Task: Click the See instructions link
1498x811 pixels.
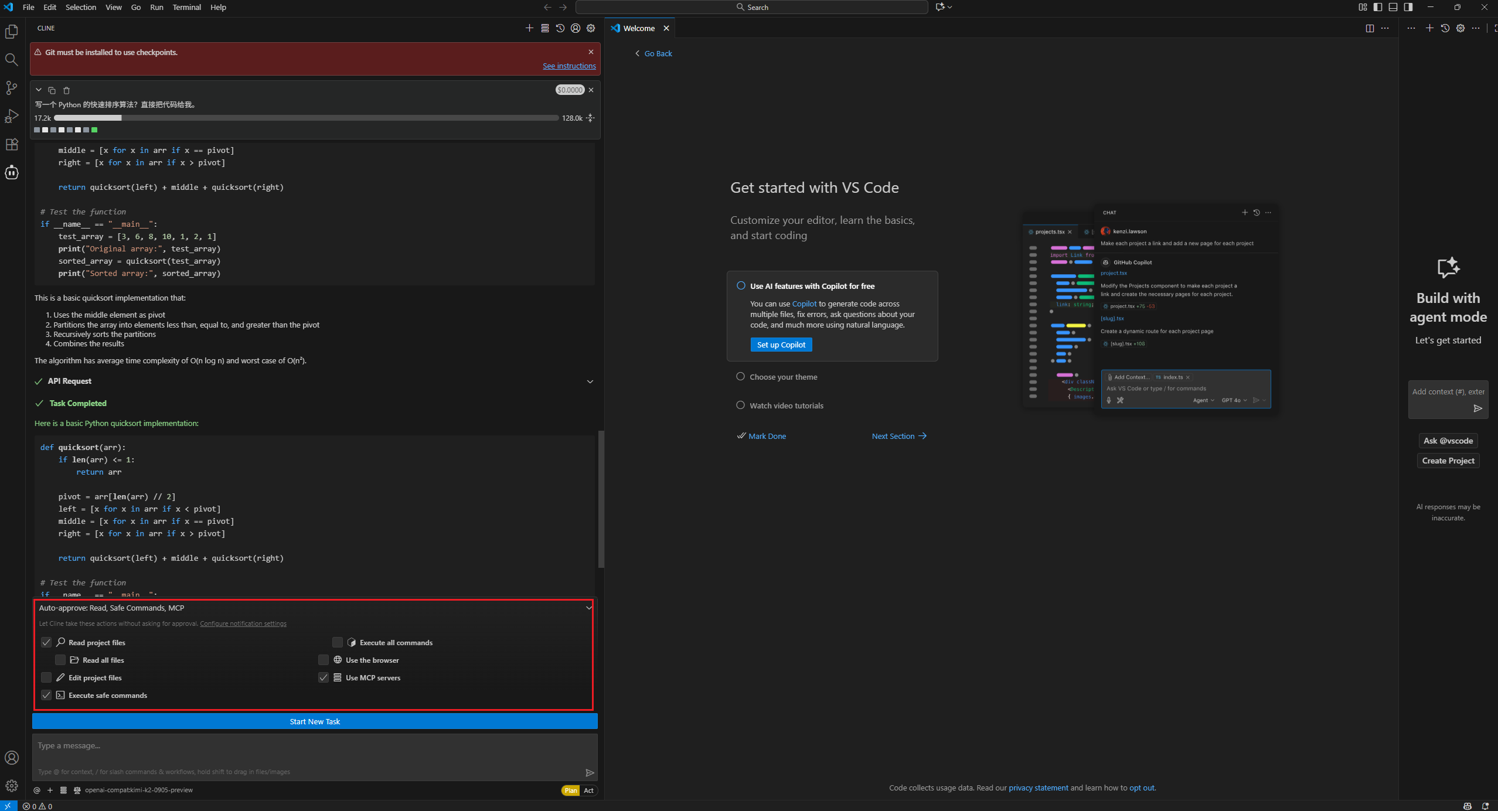Action: point(568,66)
